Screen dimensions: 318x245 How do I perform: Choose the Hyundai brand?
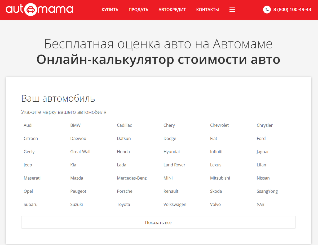tap(171, 152)
